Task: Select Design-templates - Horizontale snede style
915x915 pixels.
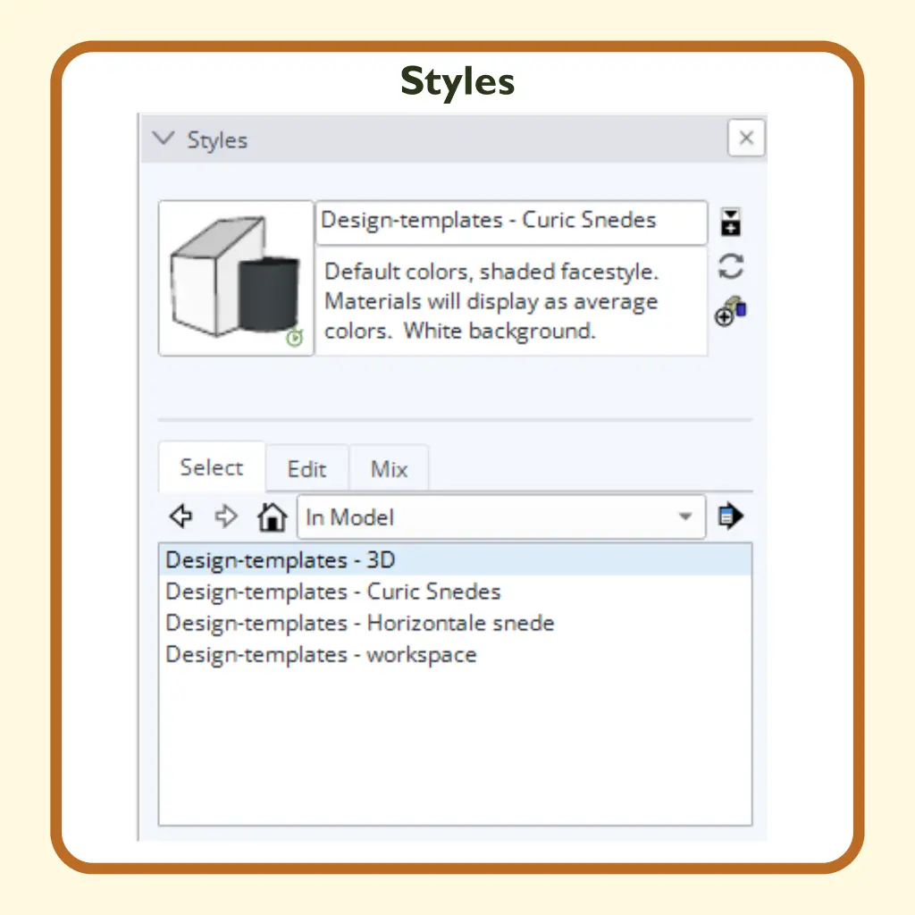Action: click(x=455, y=623)
